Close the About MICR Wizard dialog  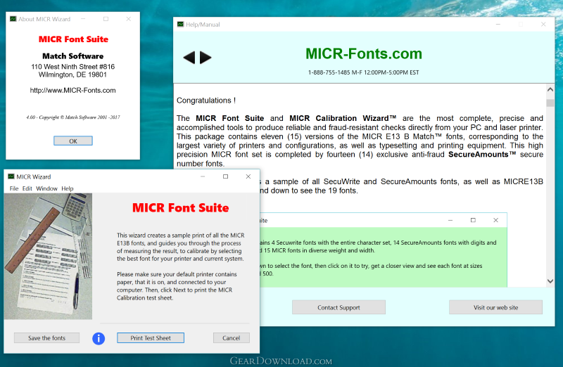tap(129, 19)
